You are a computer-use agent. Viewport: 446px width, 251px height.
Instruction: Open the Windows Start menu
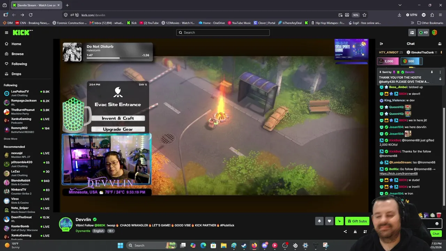point(120,245)
